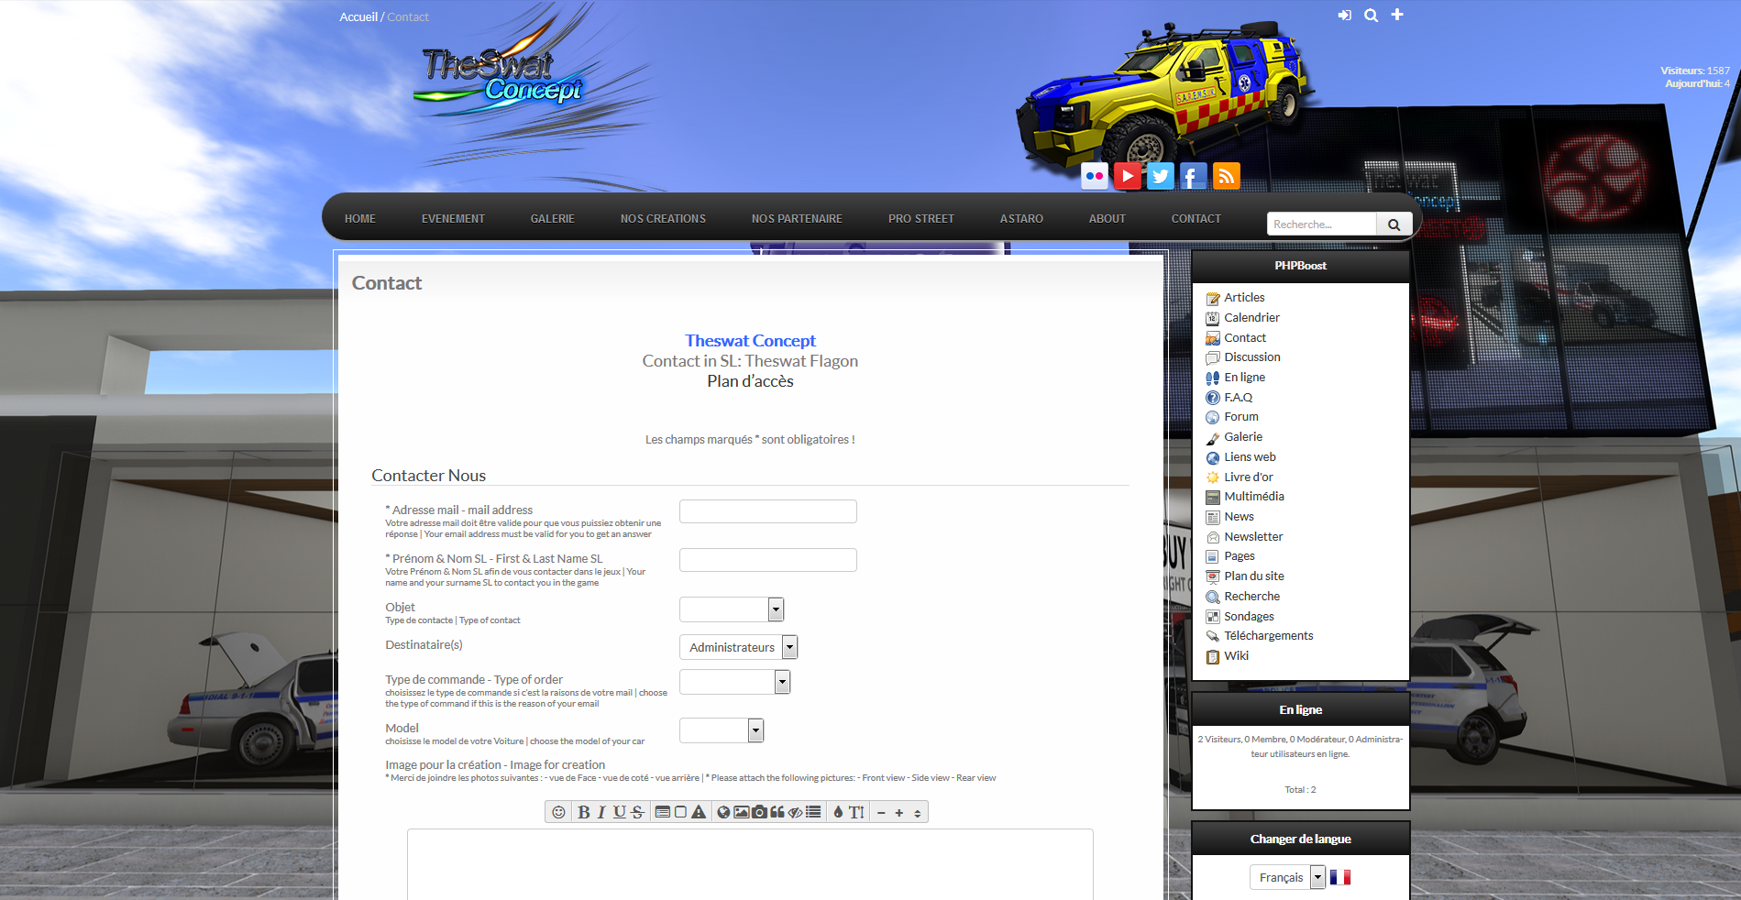The width and height of the screenshot is (1741, 900).
Task: Open Livre d'or in PHPBoost sidebar
Action: point(1249,477)
